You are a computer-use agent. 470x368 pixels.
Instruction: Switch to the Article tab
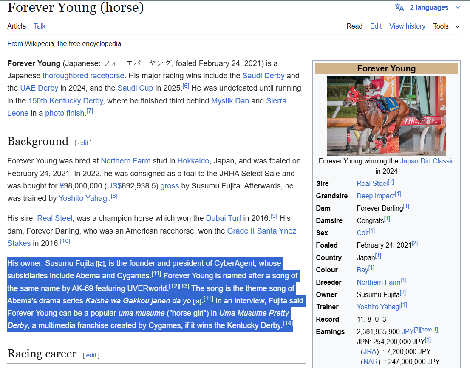[17, 26]
